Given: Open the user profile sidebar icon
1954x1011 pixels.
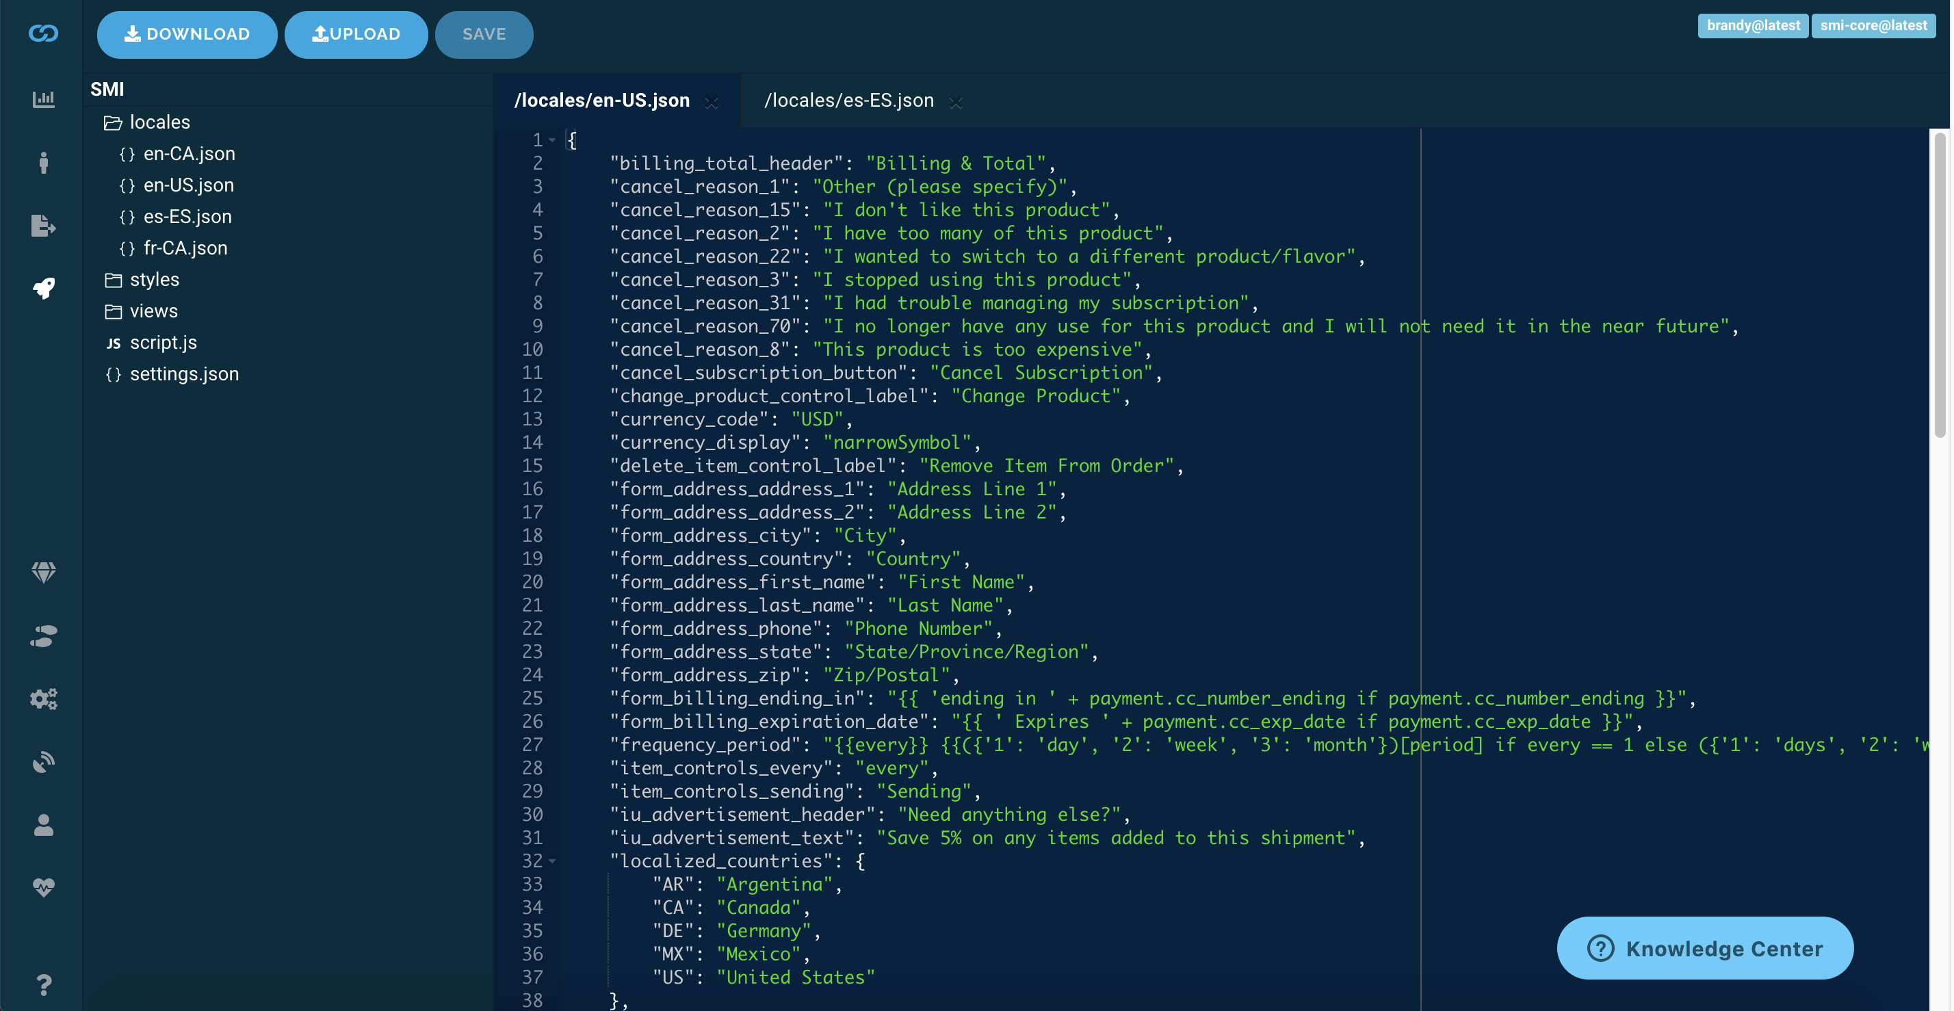Looking at the screenshot, I should tap(43, 824).
